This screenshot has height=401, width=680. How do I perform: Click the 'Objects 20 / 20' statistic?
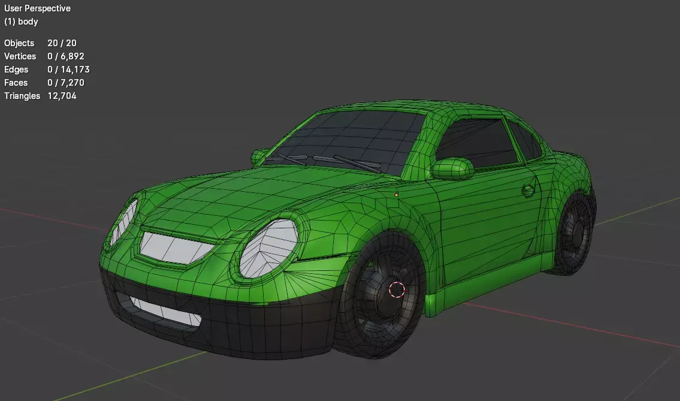click(40, 43)
